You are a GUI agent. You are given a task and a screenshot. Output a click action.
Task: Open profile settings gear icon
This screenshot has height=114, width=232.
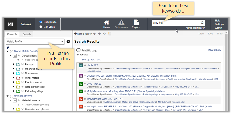[x=68, y=42]
